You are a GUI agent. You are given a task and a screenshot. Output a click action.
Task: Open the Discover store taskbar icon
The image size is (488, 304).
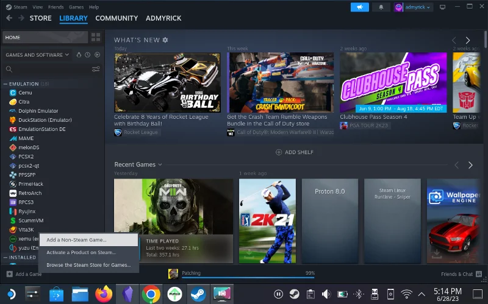(56, 294)
